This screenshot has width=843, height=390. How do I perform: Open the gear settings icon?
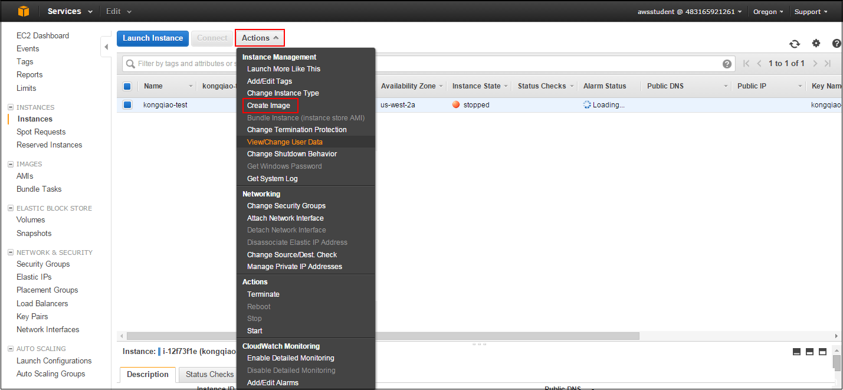point(816,43)
